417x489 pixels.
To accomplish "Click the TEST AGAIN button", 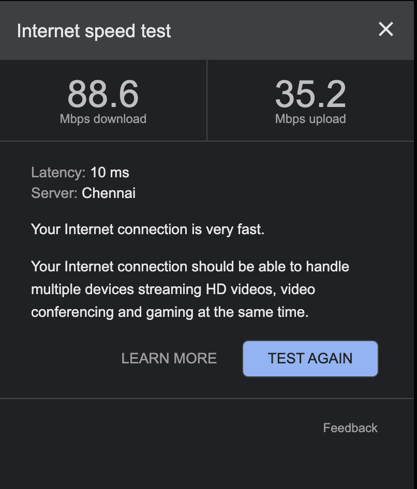I will (x=310, y=358).
